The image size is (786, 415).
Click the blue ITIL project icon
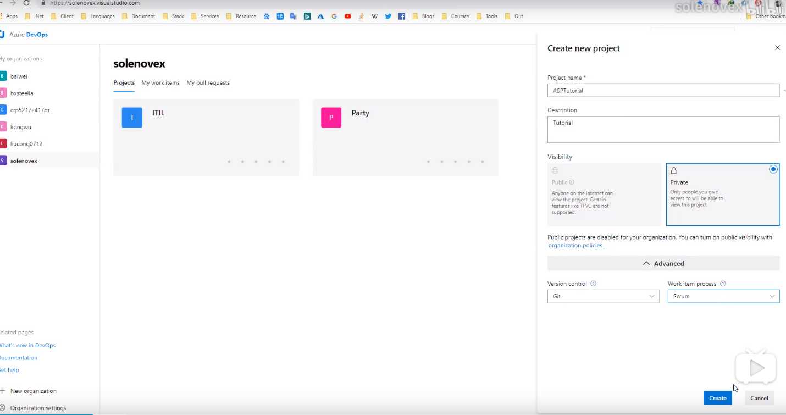[132, 118]
